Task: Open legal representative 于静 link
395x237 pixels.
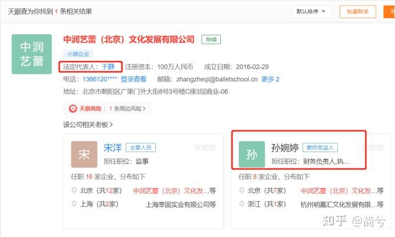Action: coord(108,67)
